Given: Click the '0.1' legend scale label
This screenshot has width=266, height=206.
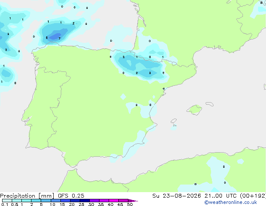Looking at the screenshot, I should pyautogui.click(x=5, y=204).
